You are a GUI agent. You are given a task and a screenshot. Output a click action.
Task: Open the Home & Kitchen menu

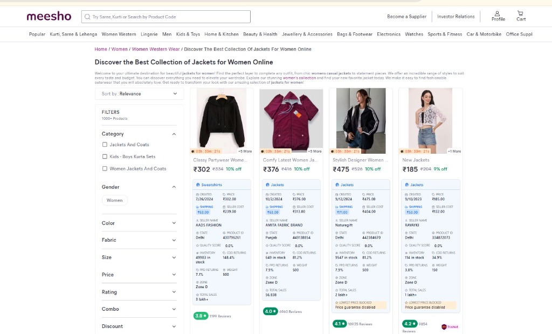pyautogui.click(x=222, y=34)
